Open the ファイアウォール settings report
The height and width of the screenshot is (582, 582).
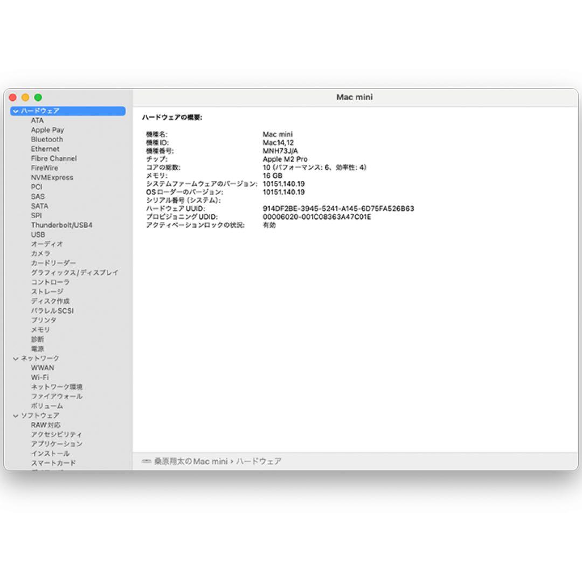coord(56,396)
